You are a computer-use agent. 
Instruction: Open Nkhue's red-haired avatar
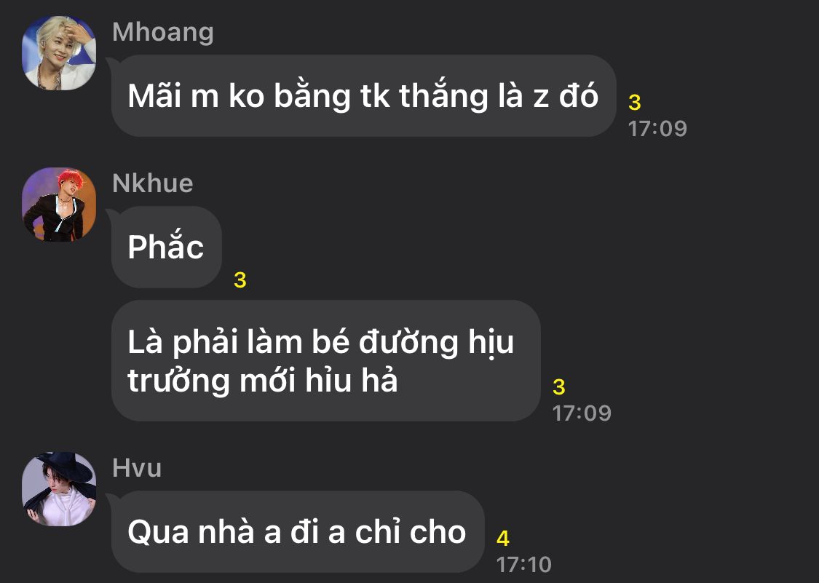(x=59, y=205)
